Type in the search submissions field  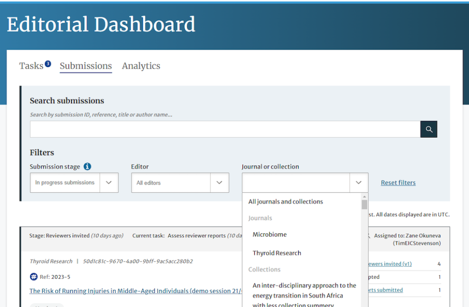point(225,129)
